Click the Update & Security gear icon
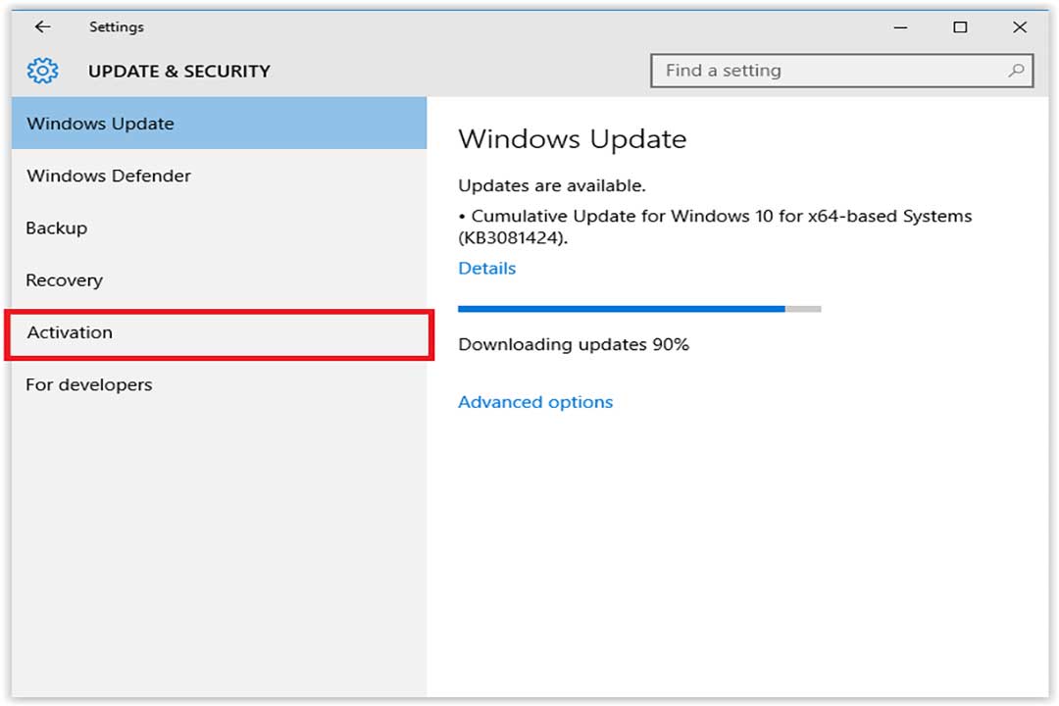The height and width of the screenshot is (706, 1059). [x=42, y=71]
